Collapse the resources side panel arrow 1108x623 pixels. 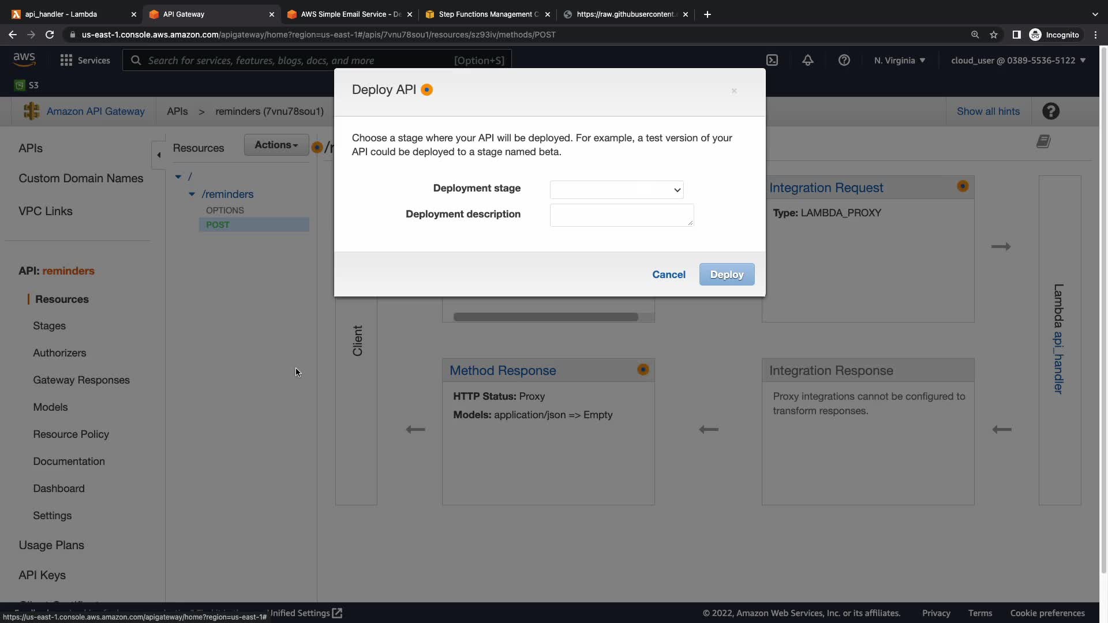159,155
